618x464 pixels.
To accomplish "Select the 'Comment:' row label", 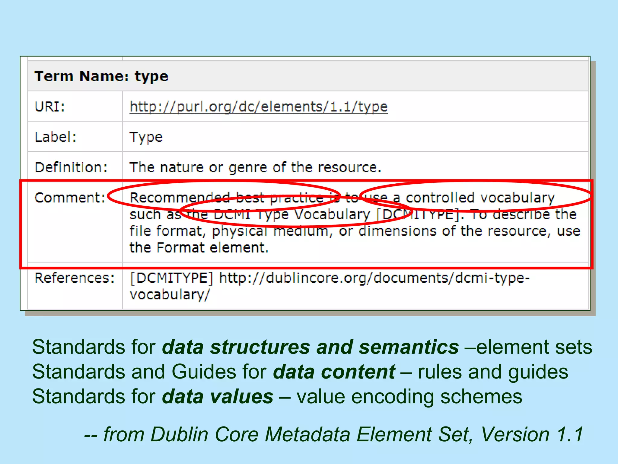I will (70, 198).
